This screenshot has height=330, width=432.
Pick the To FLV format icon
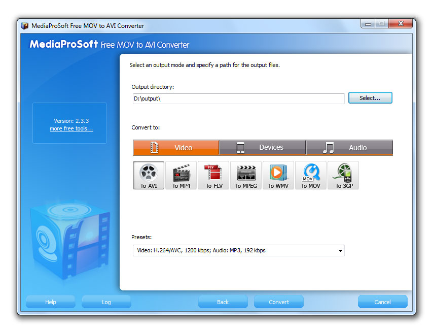pyautogui.click(x=213, y=175)
